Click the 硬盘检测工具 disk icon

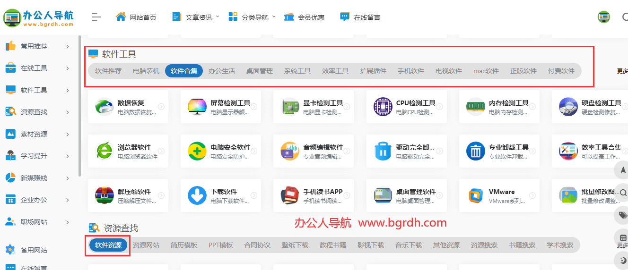tap(568, 107)
